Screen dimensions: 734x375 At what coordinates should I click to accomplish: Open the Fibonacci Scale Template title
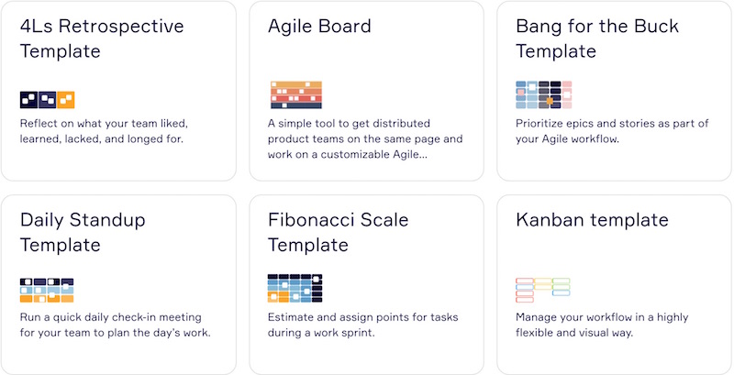tap(338, 232)
